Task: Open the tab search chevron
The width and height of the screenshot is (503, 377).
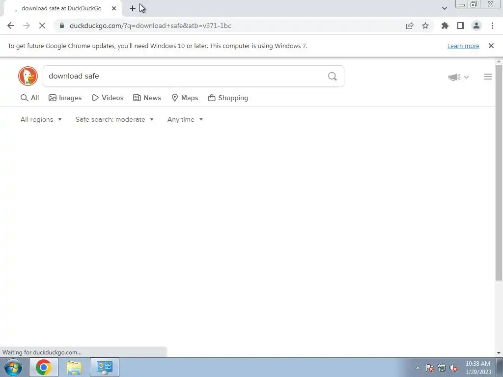Action: pos(444,8)
